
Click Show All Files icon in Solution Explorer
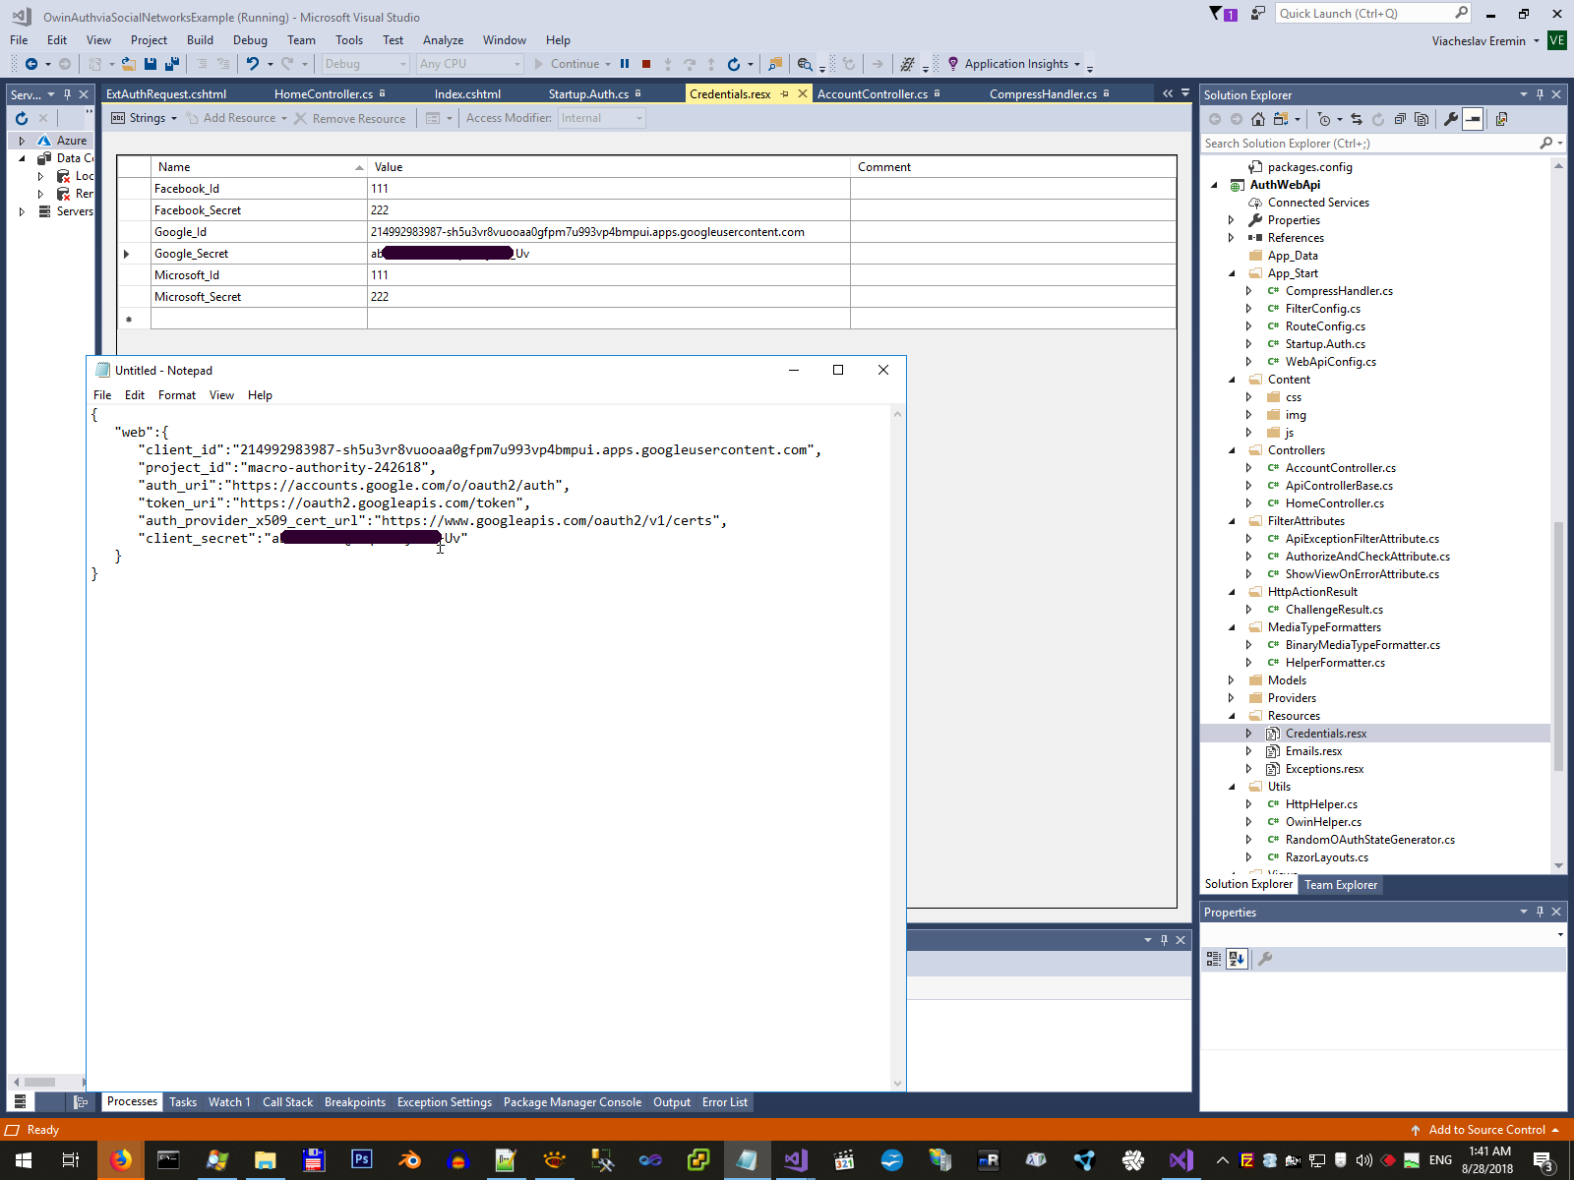[x=1422, y=119]
